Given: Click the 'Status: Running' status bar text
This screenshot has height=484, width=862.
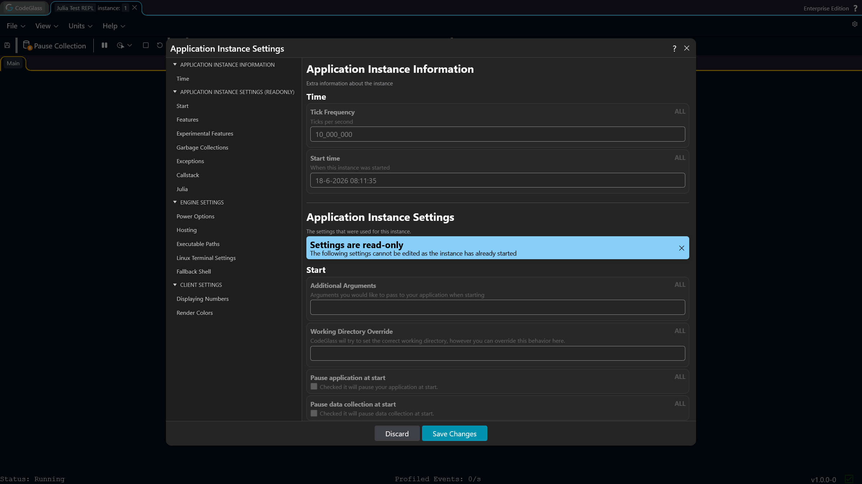Looking at the screenshot, I should [32, 479].
